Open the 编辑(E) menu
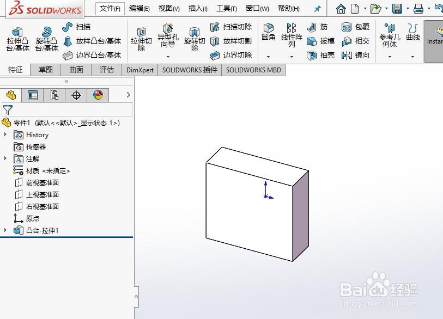This screenshot has width=443, height=319. (139, 9)
